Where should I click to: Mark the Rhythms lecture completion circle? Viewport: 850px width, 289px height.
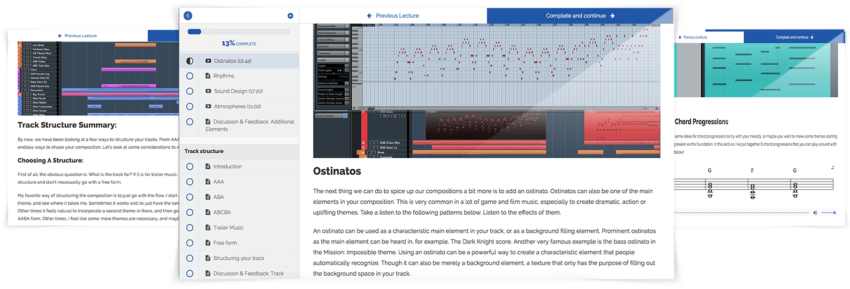point(189,76)
